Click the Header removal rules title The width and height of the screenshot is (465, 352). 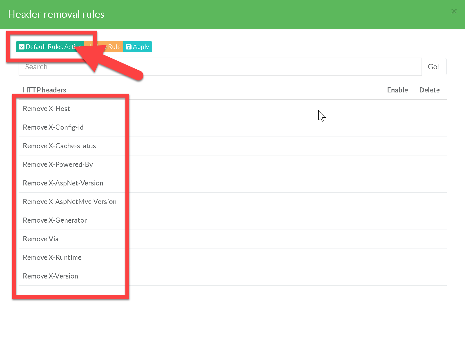point(56,14)
